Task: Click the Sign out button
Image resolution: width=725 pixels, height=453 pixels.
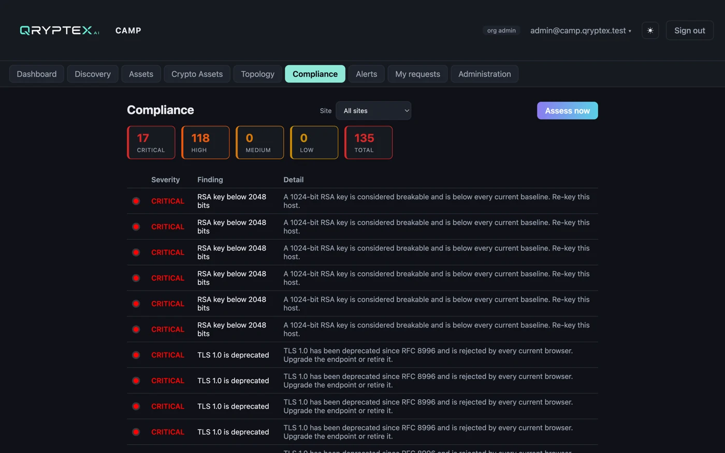Action: click(x=689, y=31)
